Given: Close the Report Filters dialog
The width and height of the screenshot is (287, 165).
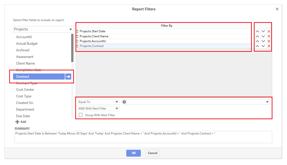Looking at the screenshot, I should (277, 9).
